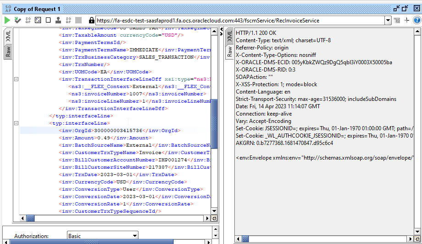Viewport: 422px width, 244px height.
Task: Click the magnifier icon below the request editor
Action: point(214,219)
